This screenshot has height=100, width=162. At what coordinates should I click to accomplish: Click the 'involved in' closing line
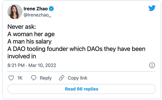(x=22, y=56)
